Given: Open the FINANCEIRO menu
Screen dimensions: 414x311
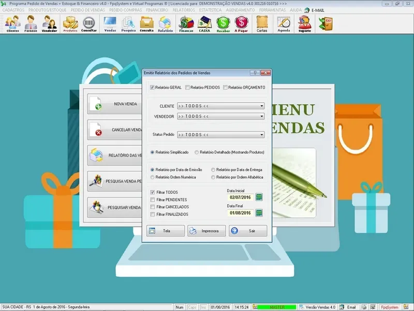Looking at the screenshot, I should (x=157, y=10).
